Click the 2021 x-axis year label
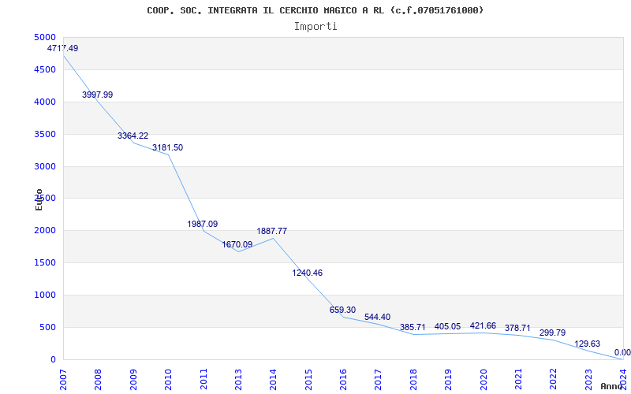 (x=518, y=380)
